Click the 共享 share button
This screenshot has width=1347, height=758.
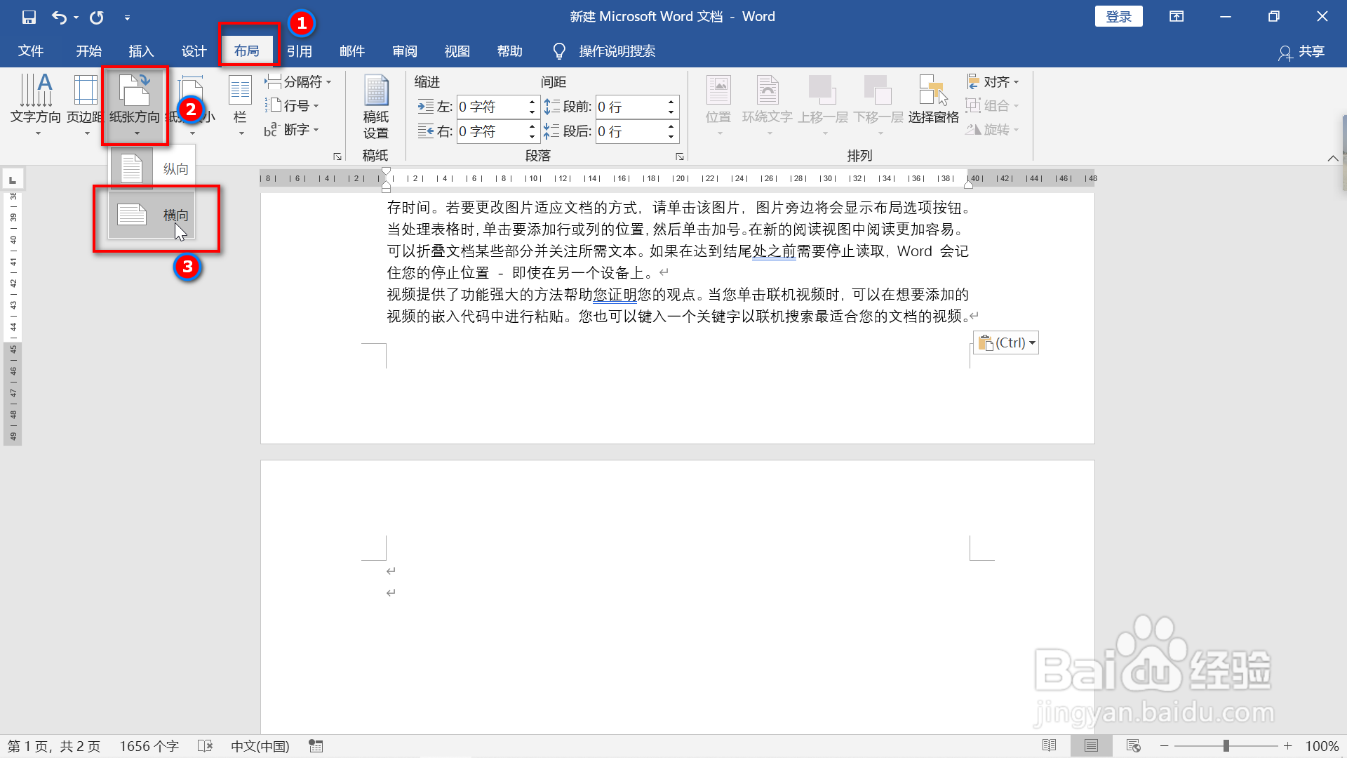tap(1302, 51)
